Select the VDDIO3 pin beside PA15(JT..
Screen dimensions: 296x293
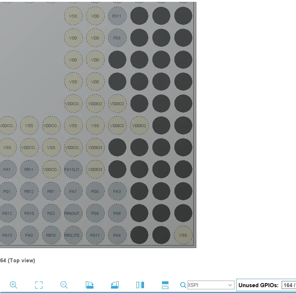click(x=95, y=169)
